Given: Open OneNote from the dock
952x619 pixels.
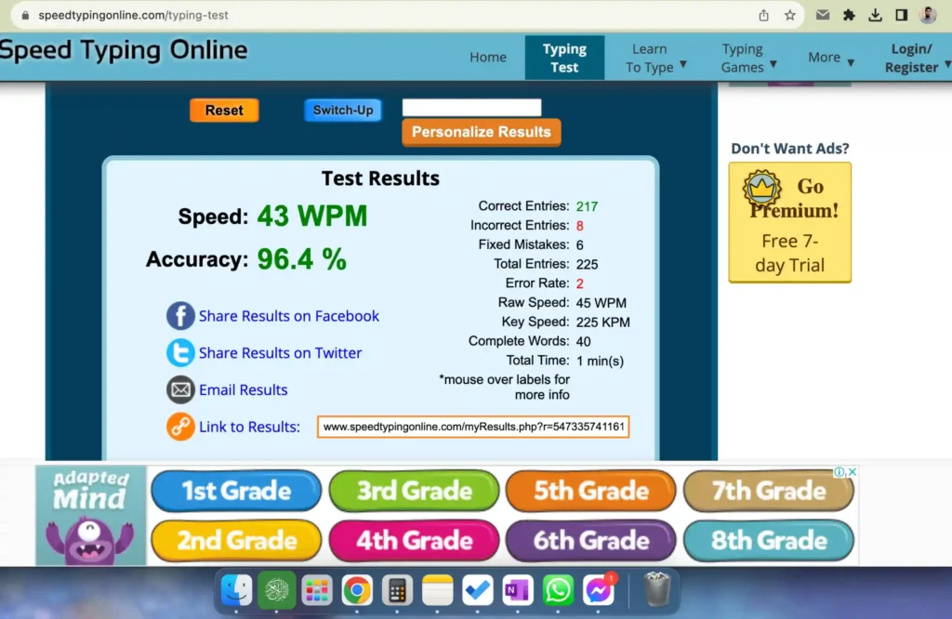Looking at the screenshot, I should pos(517,589).
